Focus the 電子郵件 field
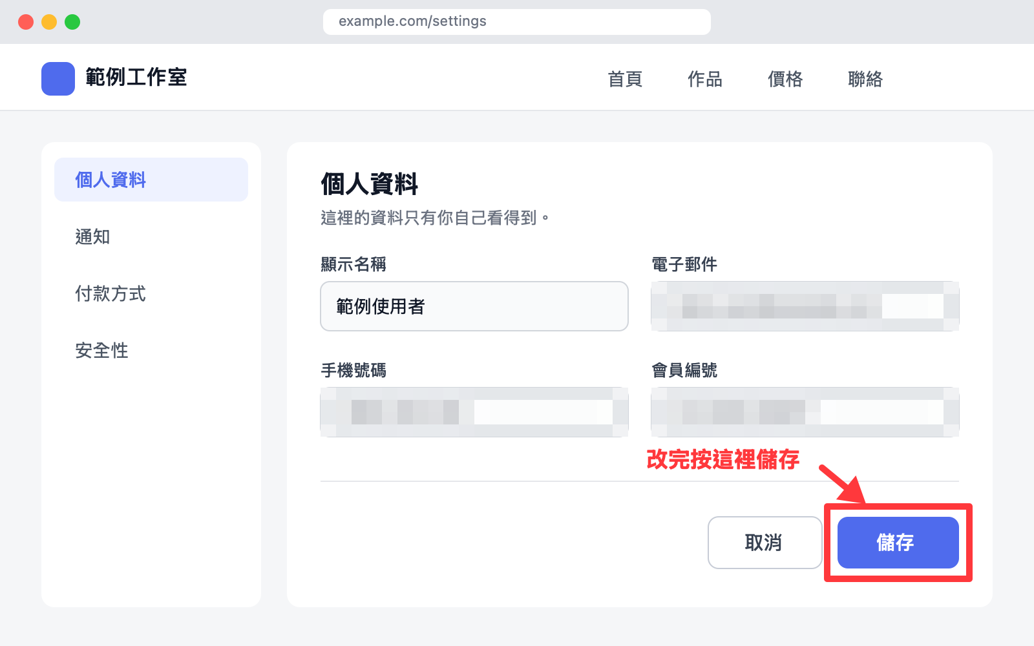Viewport: 1034px width, 646px height. (x=805, y=306)
